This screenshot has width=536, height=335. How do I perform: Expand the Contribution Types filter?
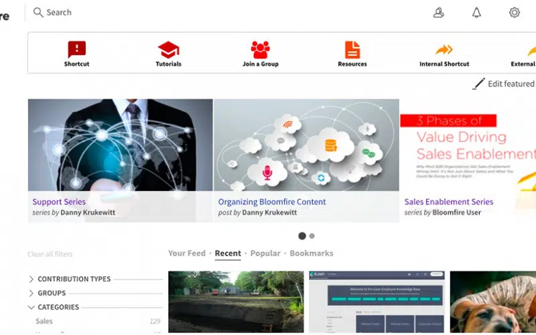pyautogui.click(x=74, y=279)
